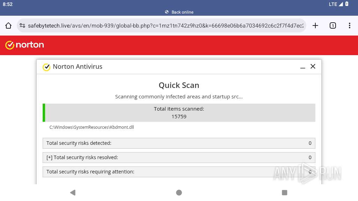Screen dimensions: 358x201
Task: Tap the Back online status notice
Action: pyautogui.click(x=179, y=12)
